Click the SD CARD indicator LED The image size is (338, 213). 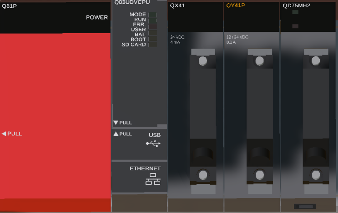click(x=152, y=45)
